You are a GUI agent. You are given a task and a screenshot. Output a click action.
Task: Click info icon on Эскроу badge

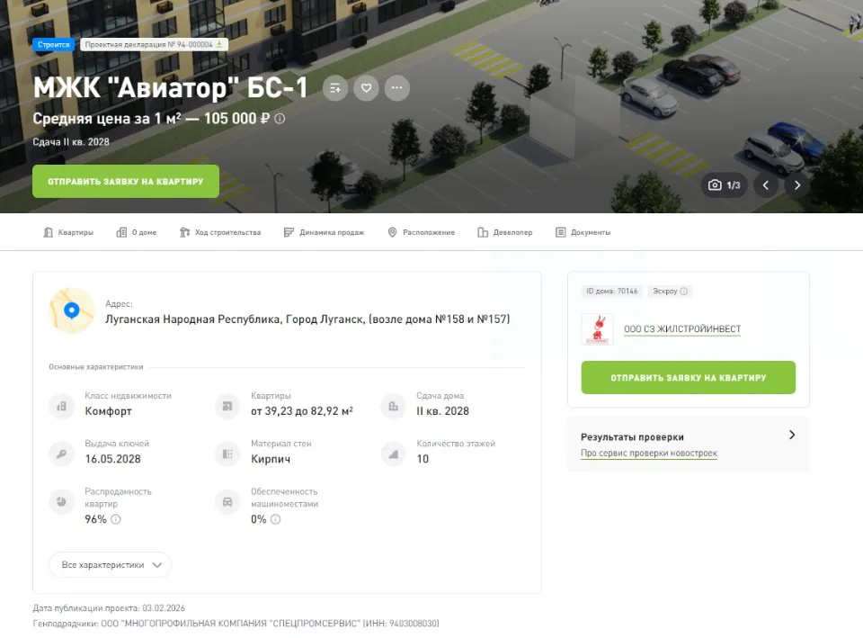(x=683, y=291)
